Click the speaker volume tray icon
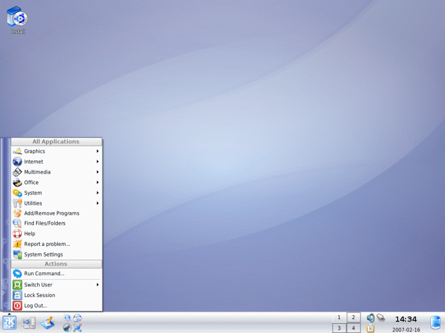This screenshot has width=445, height=333. [x=370, y=317]
